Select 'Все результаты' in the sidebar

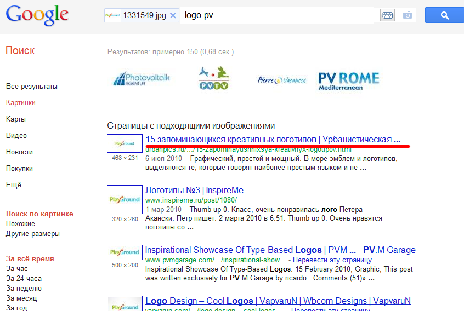pos(32,87)
